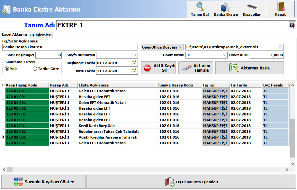Click the Doviz Kuru field
The height and width of the screenshot is (190, 297).
pos(267,55)
